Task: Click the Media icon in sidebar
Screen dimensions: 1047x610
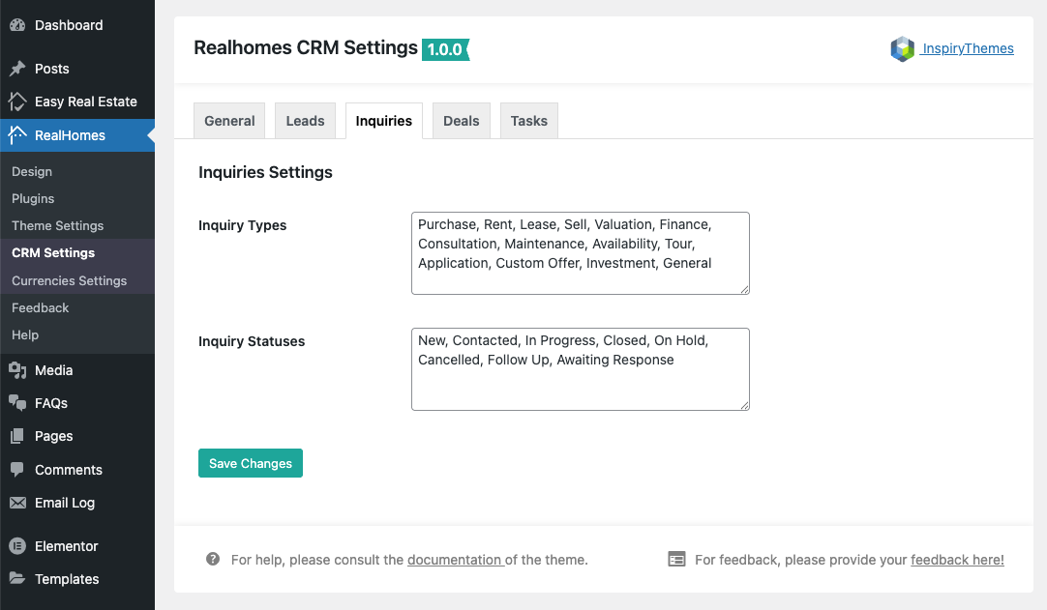Action: click(x=17, y=370)
